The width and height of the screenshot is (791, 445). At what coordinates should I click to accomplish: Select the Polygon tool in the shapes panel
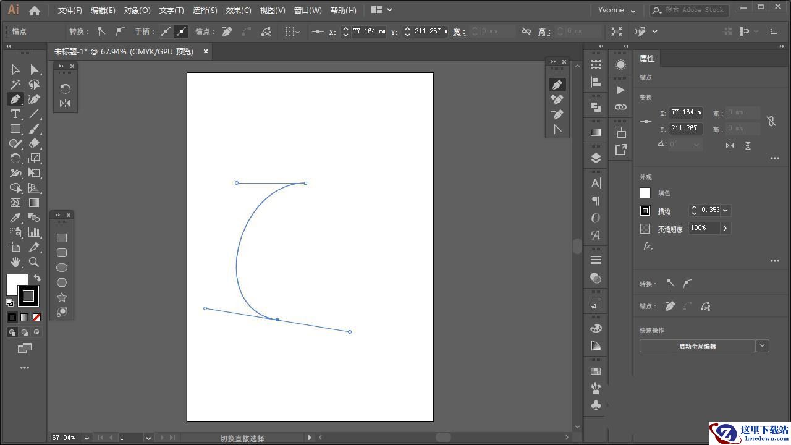pyautogui.click(x=62, y=282)
